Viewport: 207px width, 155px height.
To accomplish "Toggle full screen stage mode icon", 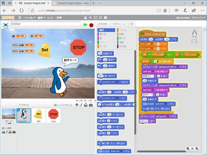I will pyautogui.click(x=6, y=25).
